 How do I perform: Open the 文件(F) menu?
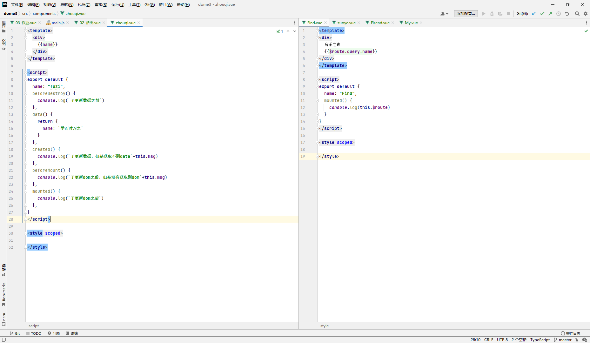(x=17, y=4)
